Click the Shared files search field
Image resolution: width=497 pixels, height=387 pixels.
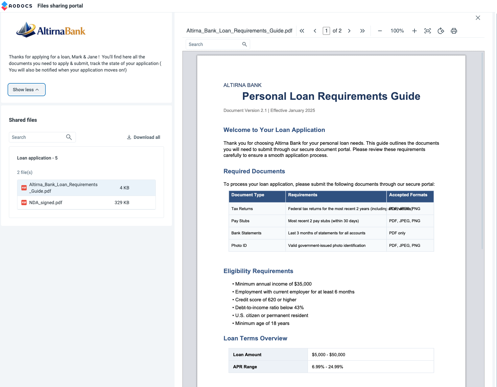(x=42, y=137)
